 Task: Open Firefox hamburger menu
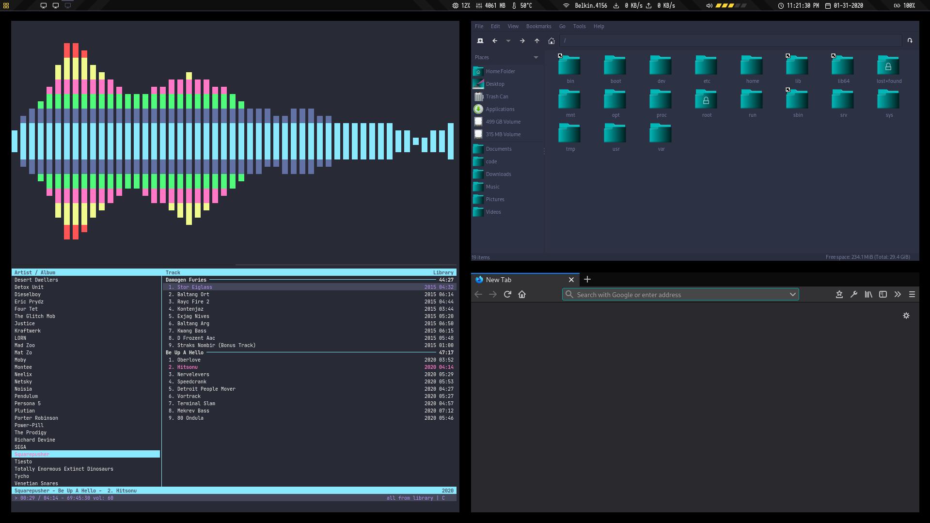click(x=912, y=294)
